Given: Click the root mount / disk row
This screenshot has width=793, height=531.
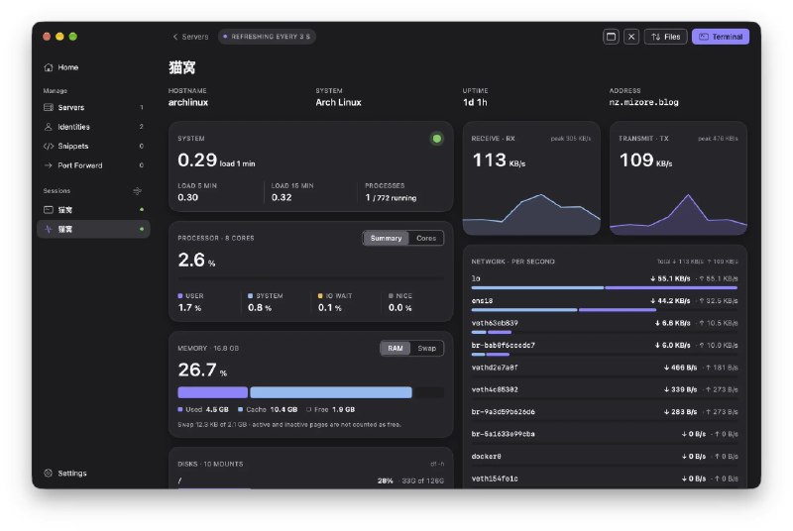Looking at the screenshot, I should tap(310, 481).
